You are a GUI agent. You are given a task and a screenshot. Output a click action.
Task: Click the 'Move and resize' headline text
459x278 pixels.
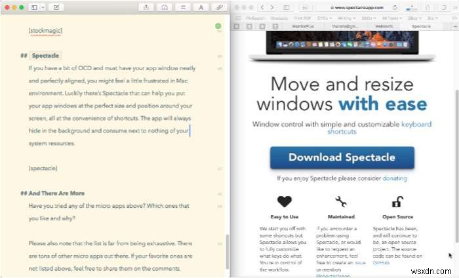[342, 84]
